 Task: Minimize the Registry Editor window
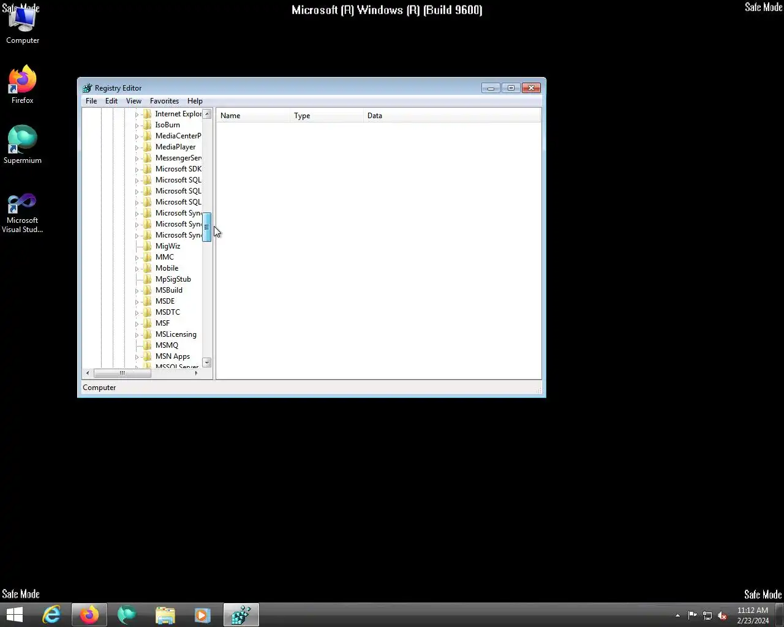click(x=491, y=88)
